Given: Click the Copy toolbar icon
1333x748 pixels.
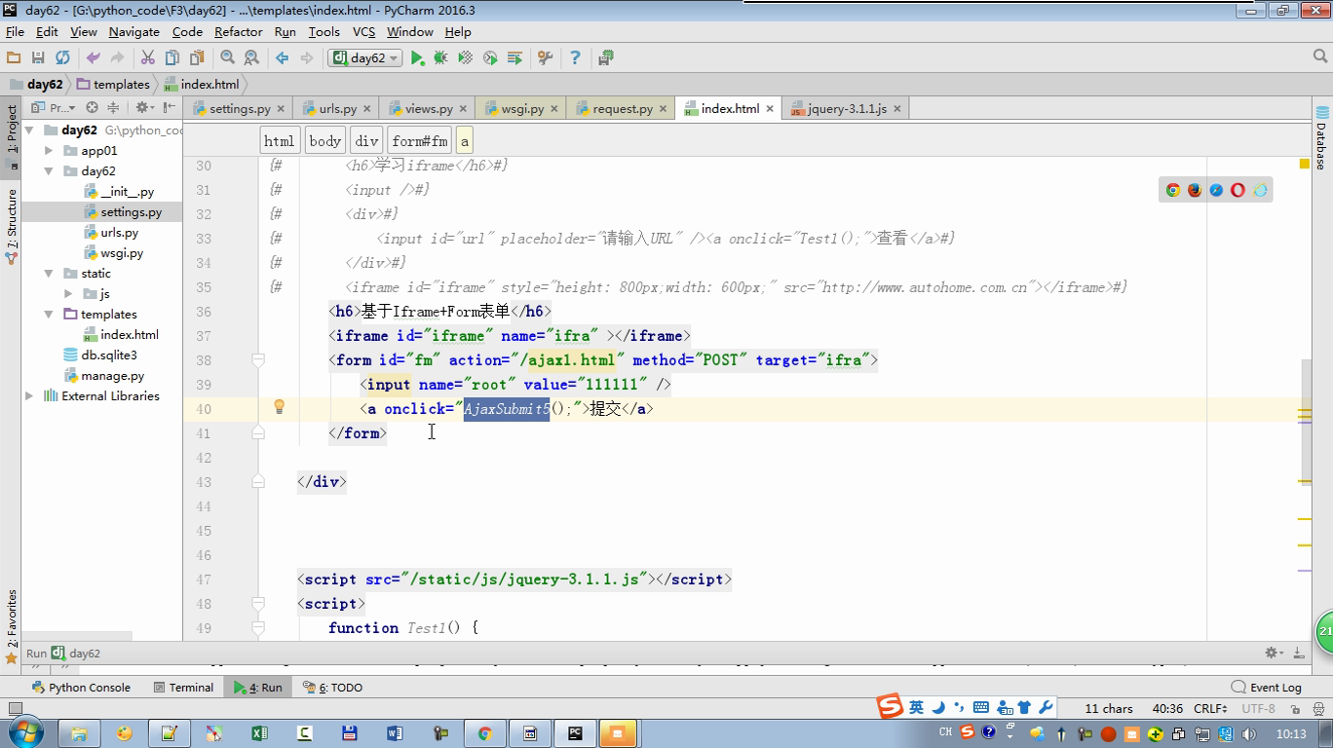Looking at the screenshot, I should tap(172, 58).
